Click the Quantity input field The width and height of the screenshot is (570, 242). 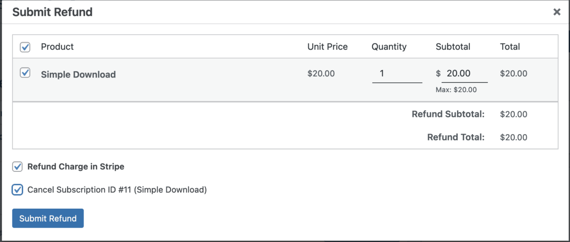pyautogui.click(x=397, y=74)
